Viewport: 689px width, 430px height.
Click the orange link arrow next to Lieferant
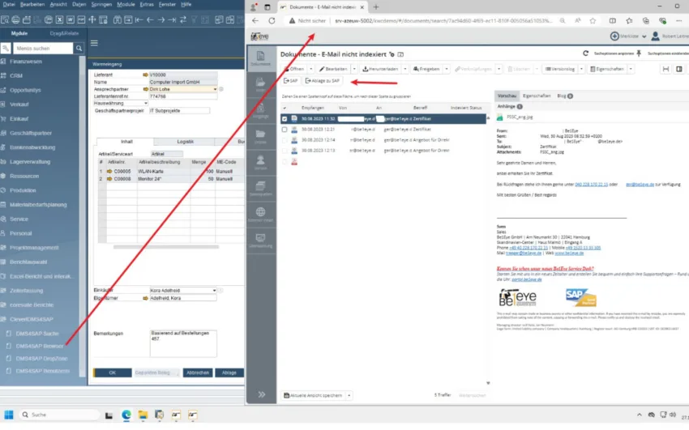(x=145, y=75)
